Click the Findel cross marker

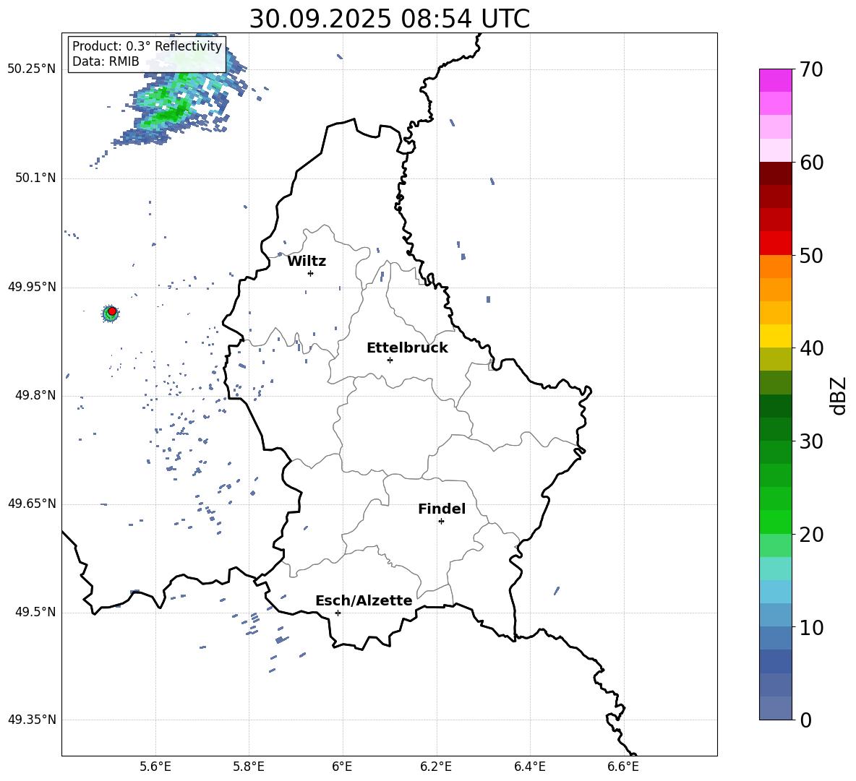(x=441, y=522)
